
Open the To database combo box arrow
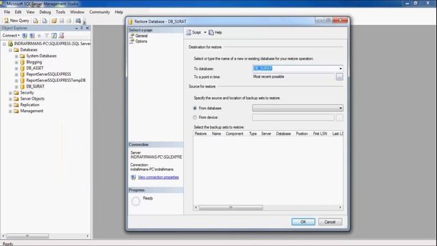coord(340,68)
